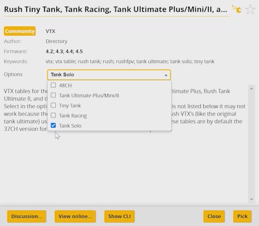
Task: Enable the 48CH option checkbox
Action: coord(53,85)
